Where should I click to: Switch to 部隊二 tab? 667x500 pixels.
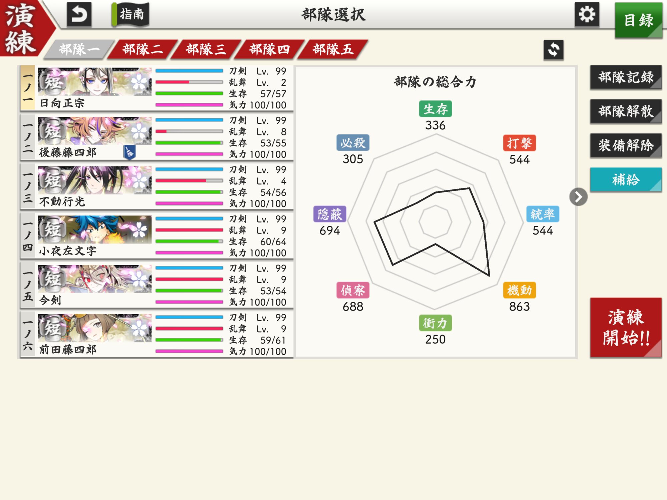coord(143,49)
